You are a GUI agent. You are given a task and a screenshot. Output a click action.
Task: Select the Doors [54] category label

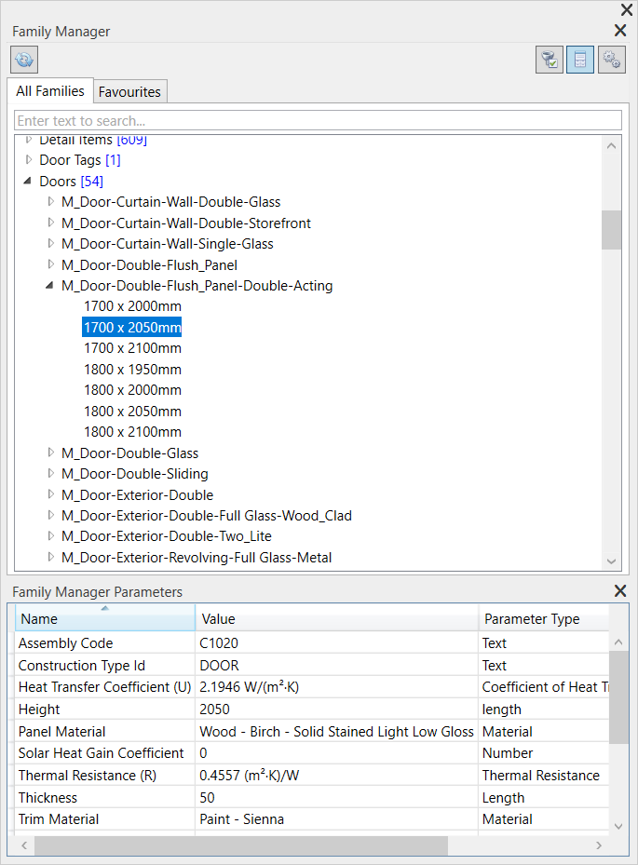pyautogui.click(x=71, y=181)
